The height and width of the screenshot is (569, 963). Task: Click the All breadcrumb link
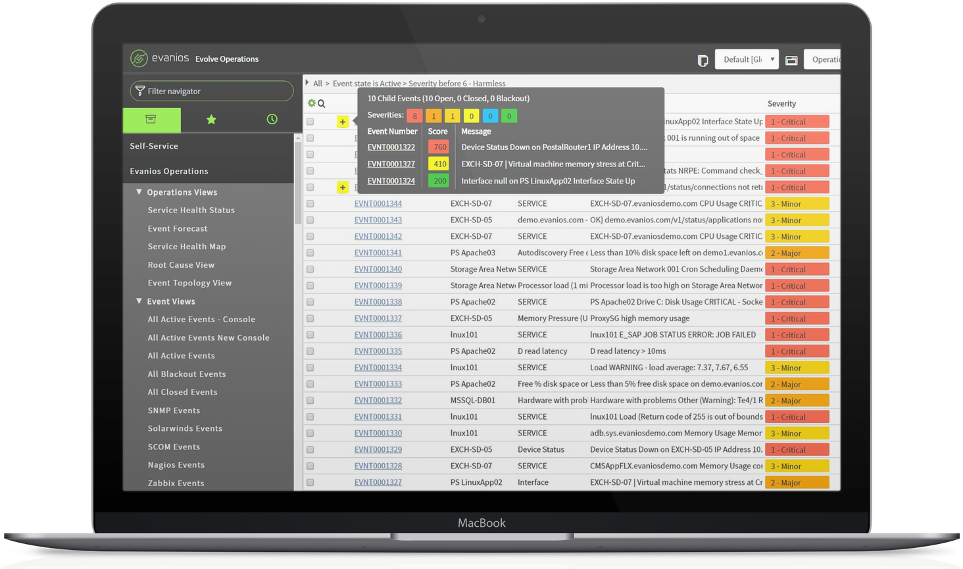(318, 84)
